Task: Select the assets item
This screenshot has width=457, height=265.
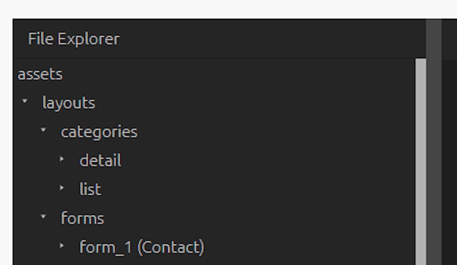Action: (40, 74)
